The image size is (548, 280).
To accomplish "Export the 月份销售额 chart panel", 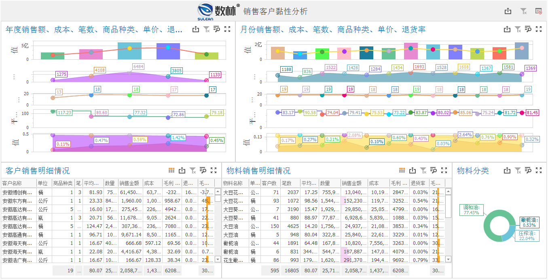I will [x=507, y=29].
